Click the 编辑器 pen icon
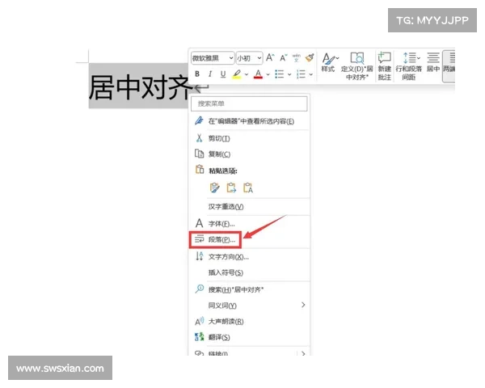Image resolution: width=485 pixels, height=388 pixels. 199,120
